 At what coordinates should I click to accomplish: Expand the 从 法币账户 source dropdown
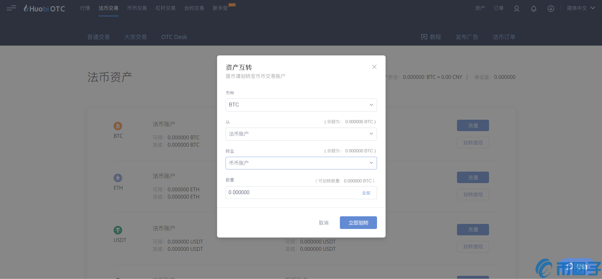click(x=301, y=134)
